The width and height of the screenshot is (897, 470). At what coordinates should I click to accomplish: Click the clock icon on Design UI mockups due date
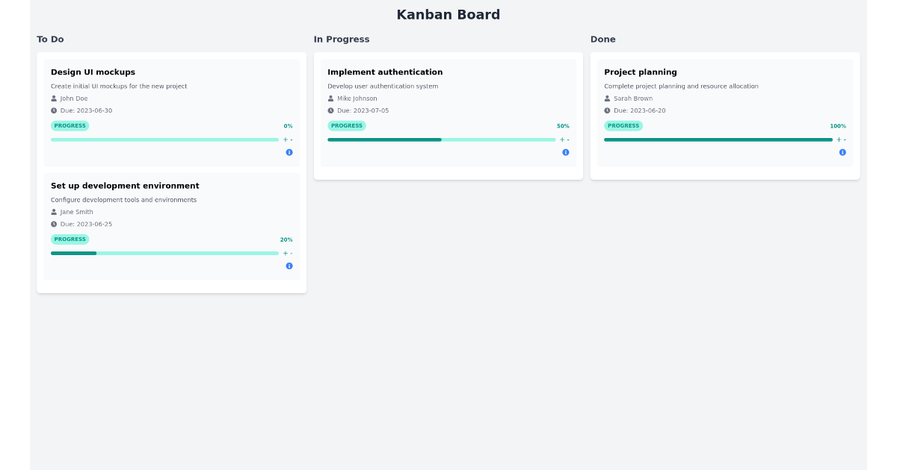[x=53, y=110]
